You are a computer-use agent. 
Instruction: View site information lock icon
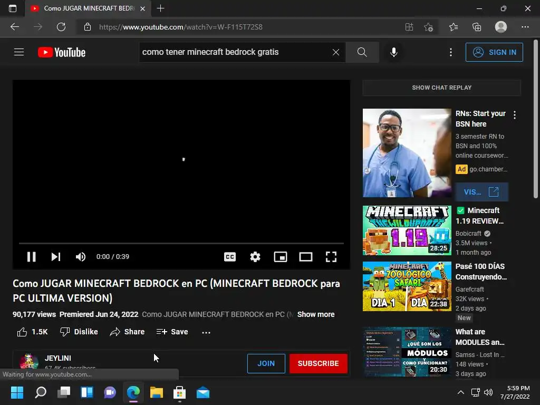click(x=88, y=27)
